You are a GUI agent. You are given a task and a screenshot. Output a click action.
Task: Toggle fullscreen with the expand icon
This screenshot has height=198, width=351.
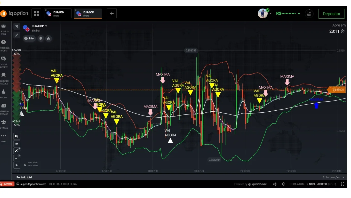342,184
